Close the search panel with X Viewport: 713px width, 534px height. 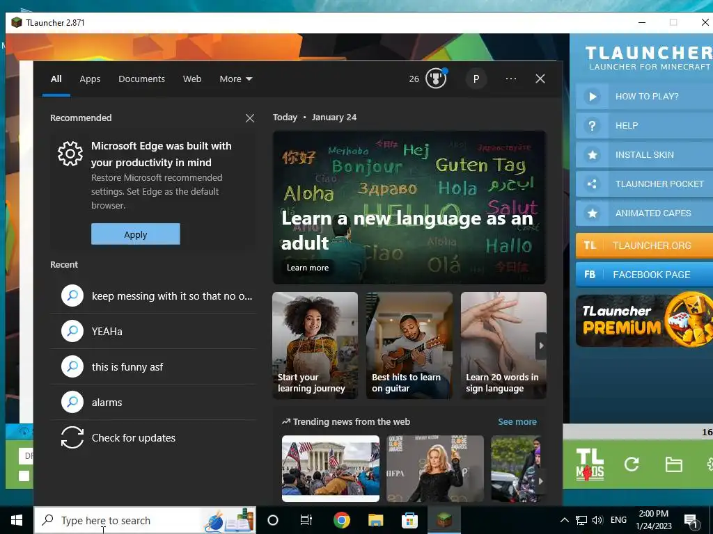point(540,79)
